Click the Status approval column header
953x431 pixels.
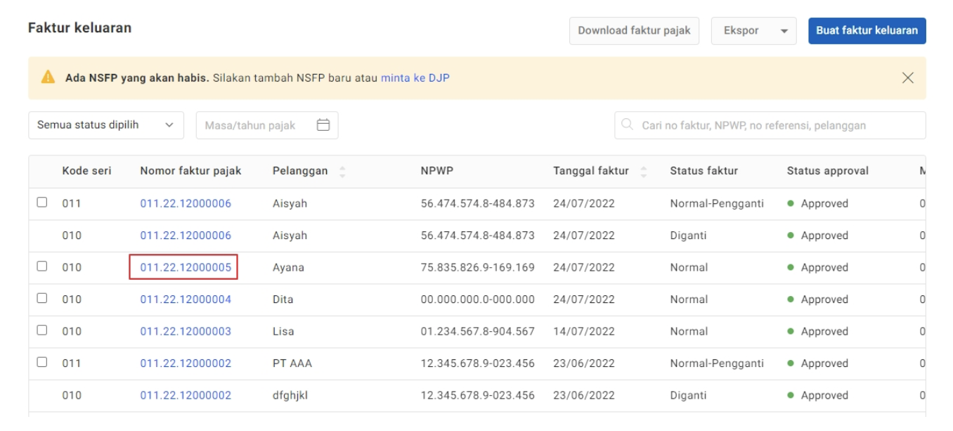(x=828, y=171)
